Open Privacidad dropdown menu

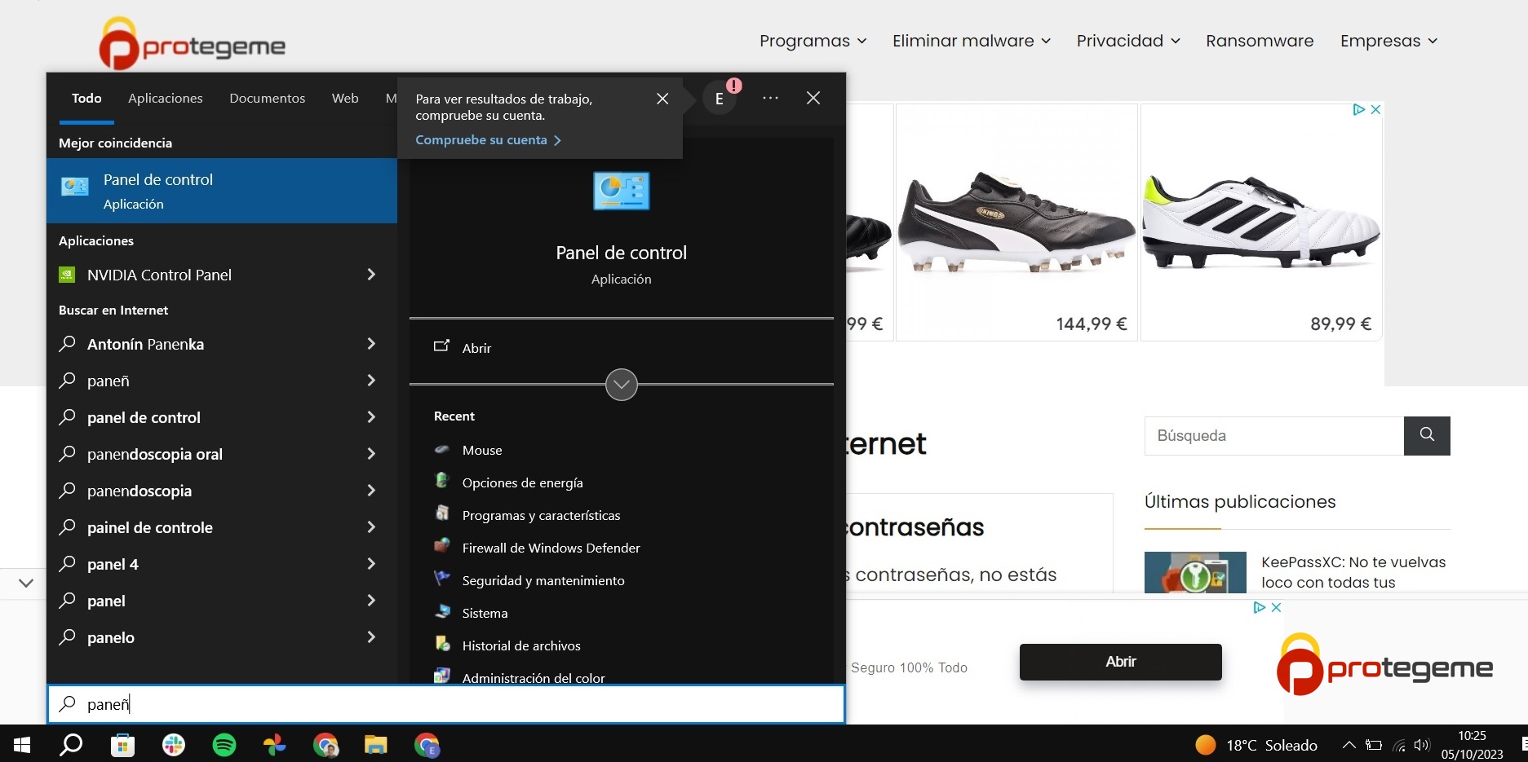[1128, 41]
